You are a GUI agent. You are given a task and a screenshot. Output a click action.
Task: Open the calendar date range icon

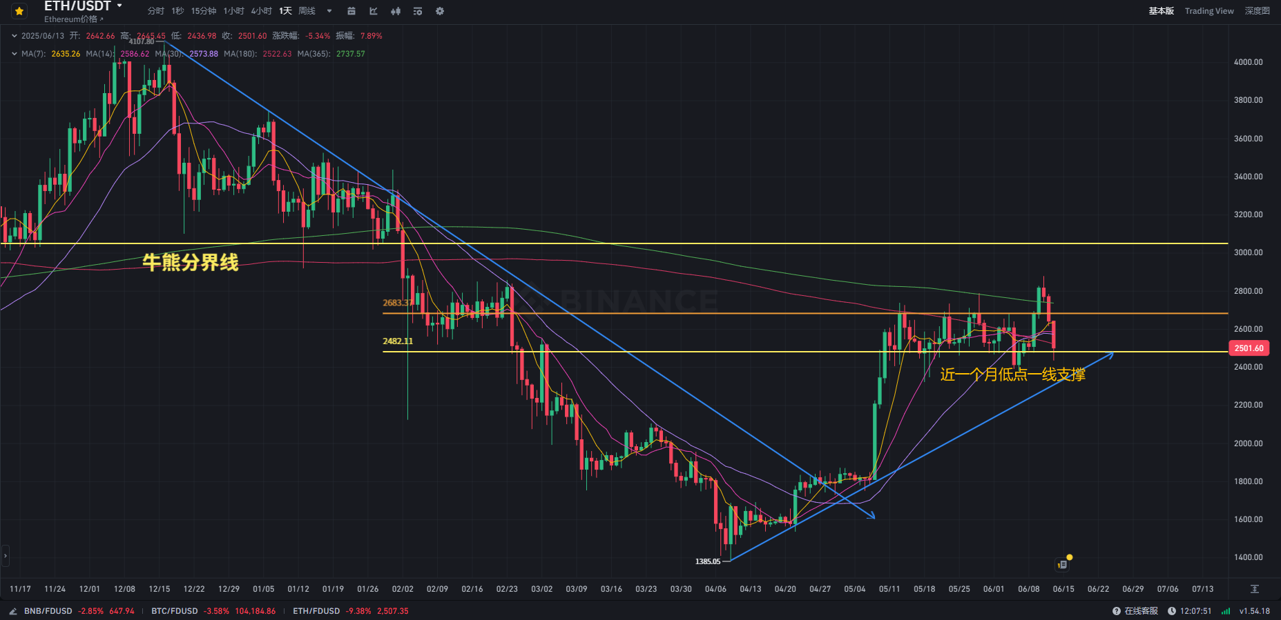click(351, 11)
